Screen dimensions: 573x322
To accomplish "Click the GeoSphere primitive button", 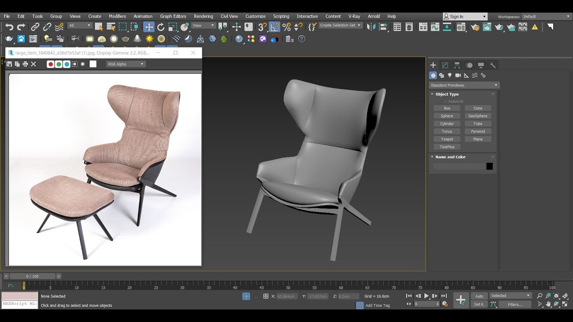I will pyautogui.click(x=478, y=116).
